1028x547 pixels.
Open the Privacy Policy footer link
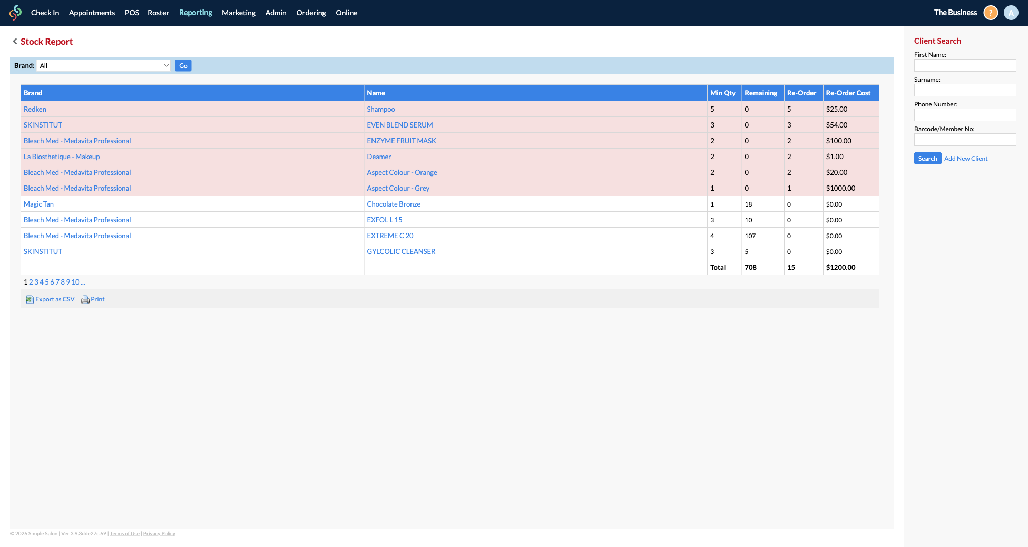159,534
